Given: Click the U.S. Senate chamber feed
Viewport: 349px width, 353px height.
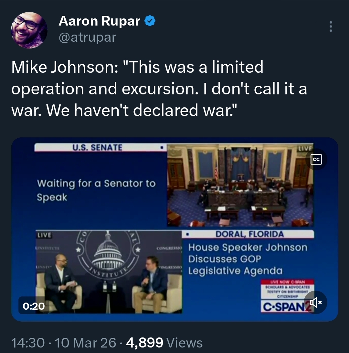Looking at the screenshot, I should [x=240, y=185].
